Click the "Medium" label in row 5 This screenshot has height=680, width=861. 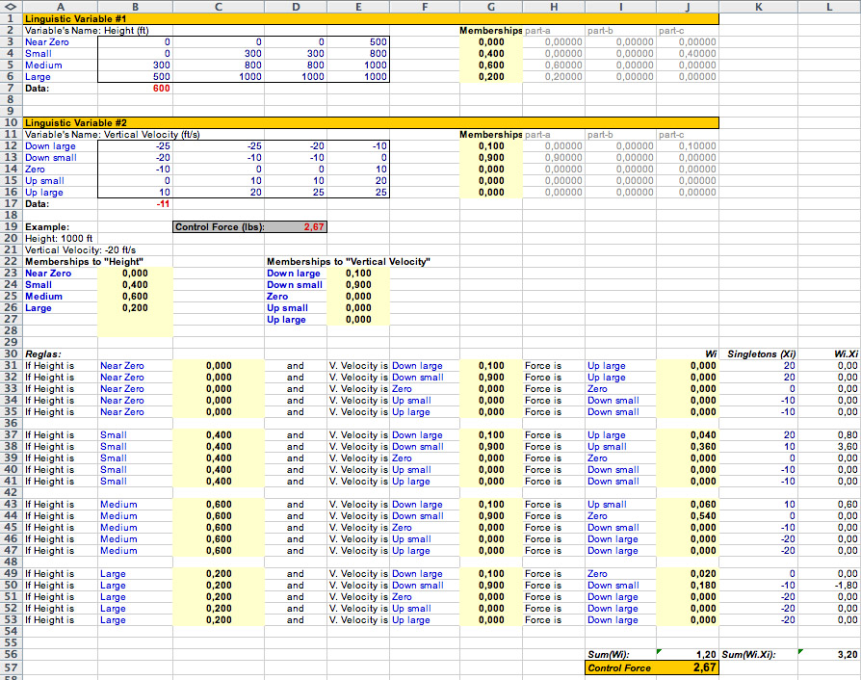[x=43, y=65]
